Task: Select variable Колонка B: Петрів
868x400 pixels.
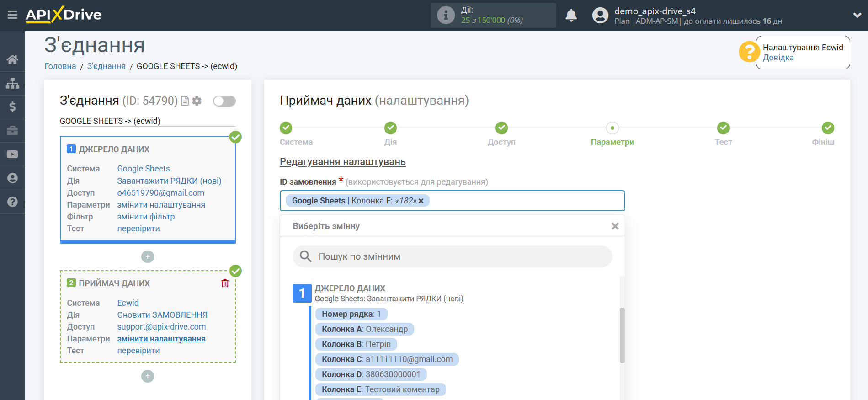Action: (x=356, y=344)
